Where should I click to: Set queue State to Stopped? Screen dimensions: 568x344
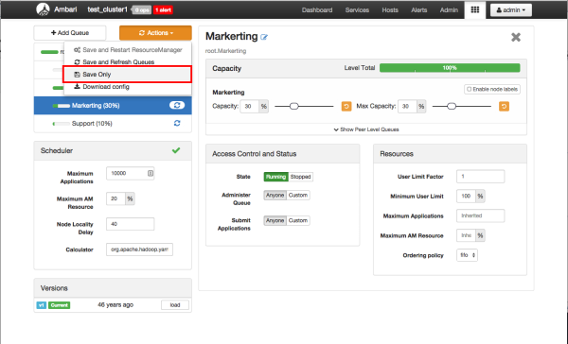pos(300,177)
